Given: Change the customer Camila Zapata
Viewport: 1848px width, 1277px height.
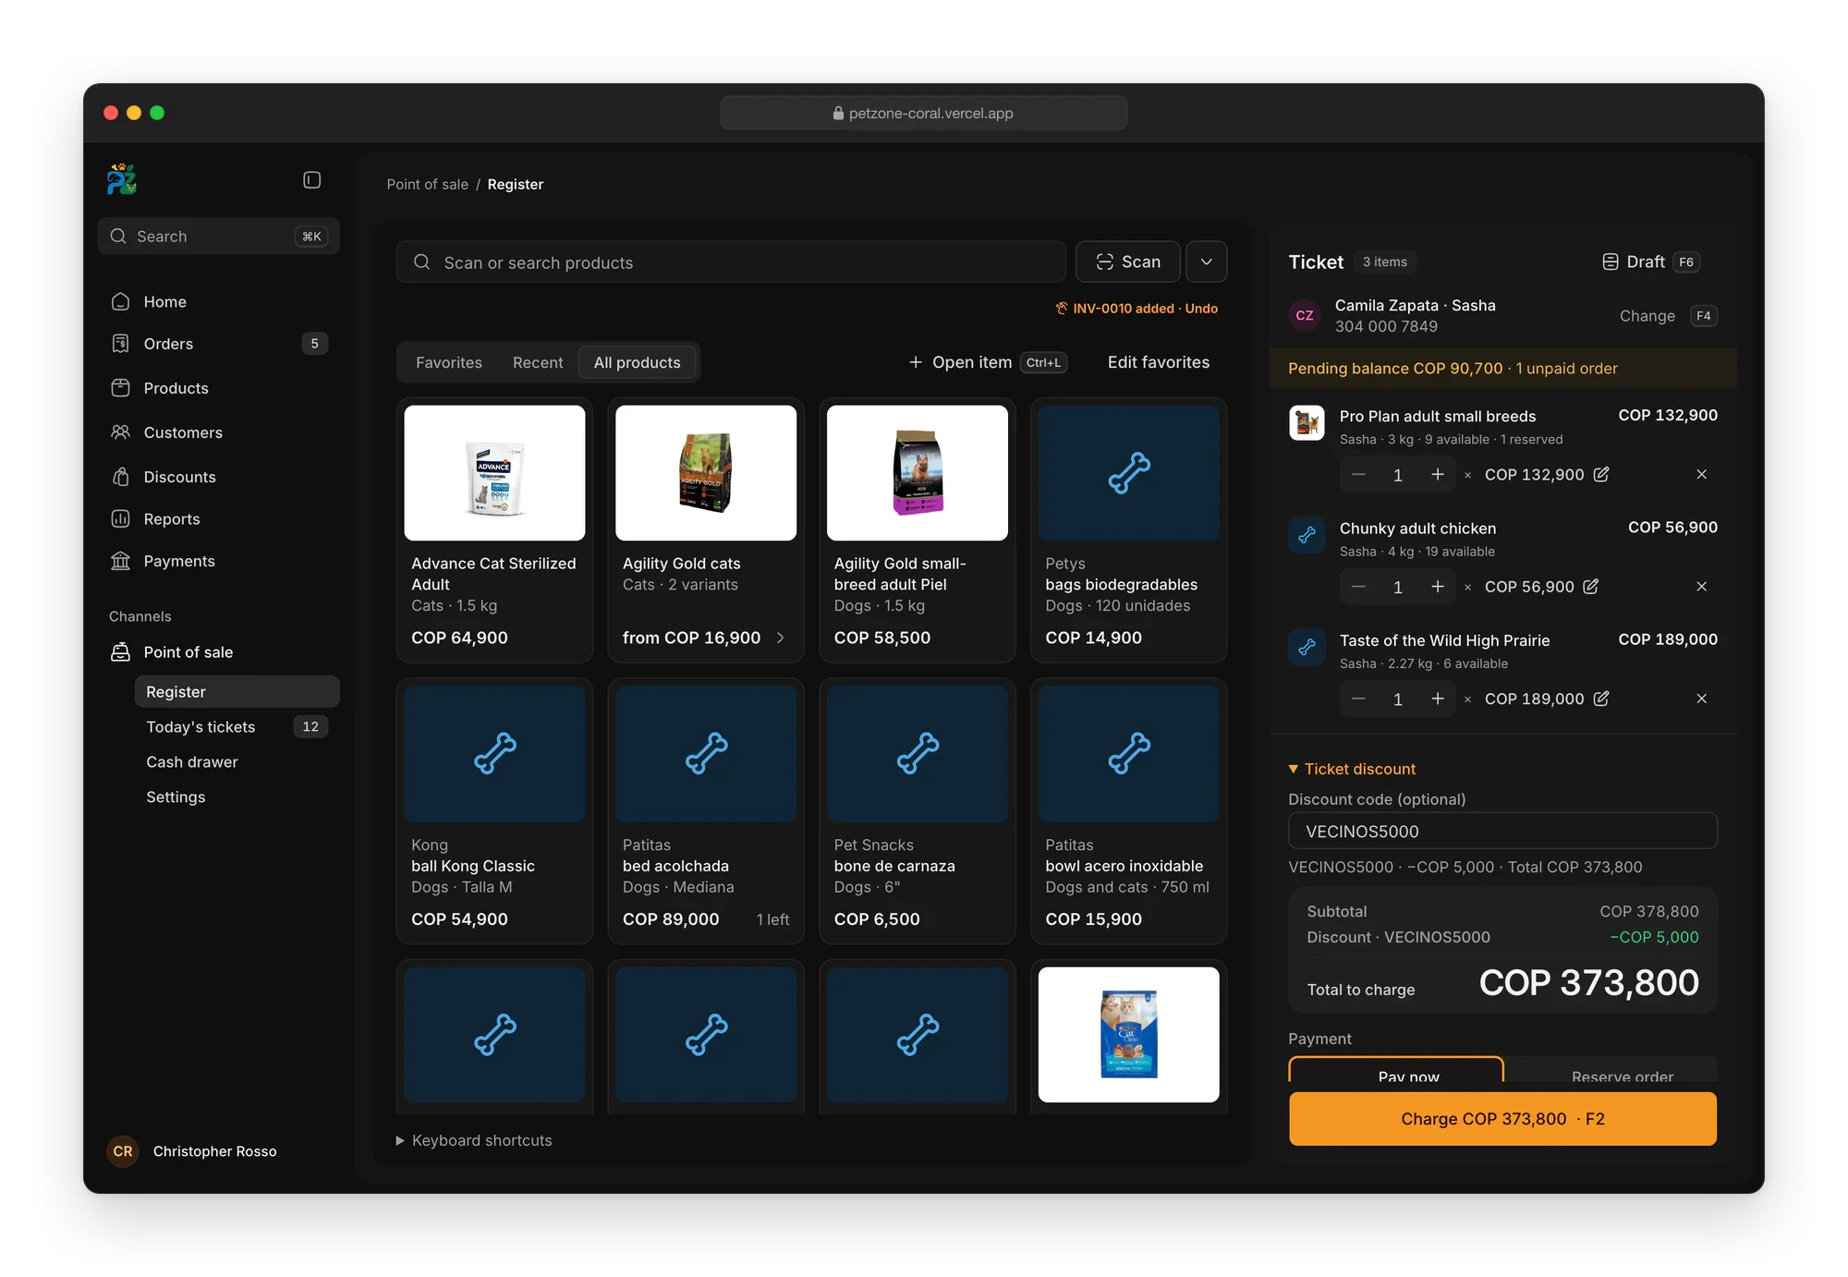Looking at the screenshot, I should pyautogui.click(x=1667, y=316).
